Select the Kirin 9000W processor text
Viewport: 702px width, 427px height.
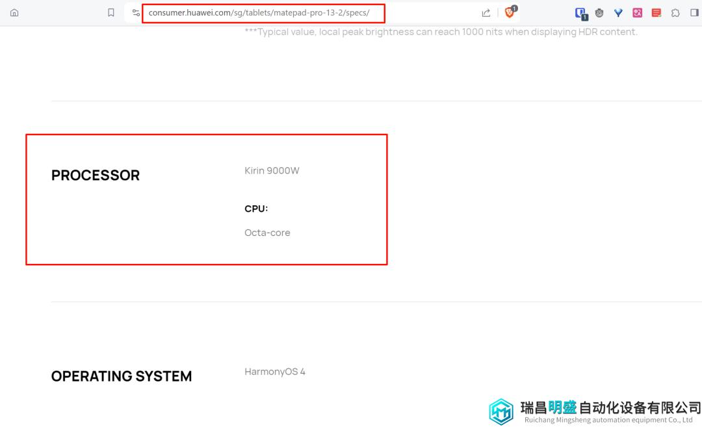(x=272, y=170)
